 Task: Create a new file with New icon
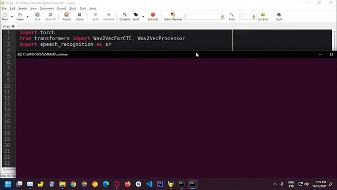coord(5,16)
